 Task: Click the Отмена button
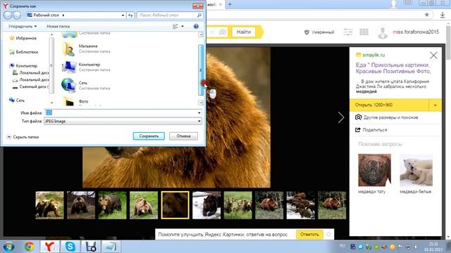coord(183,136)
